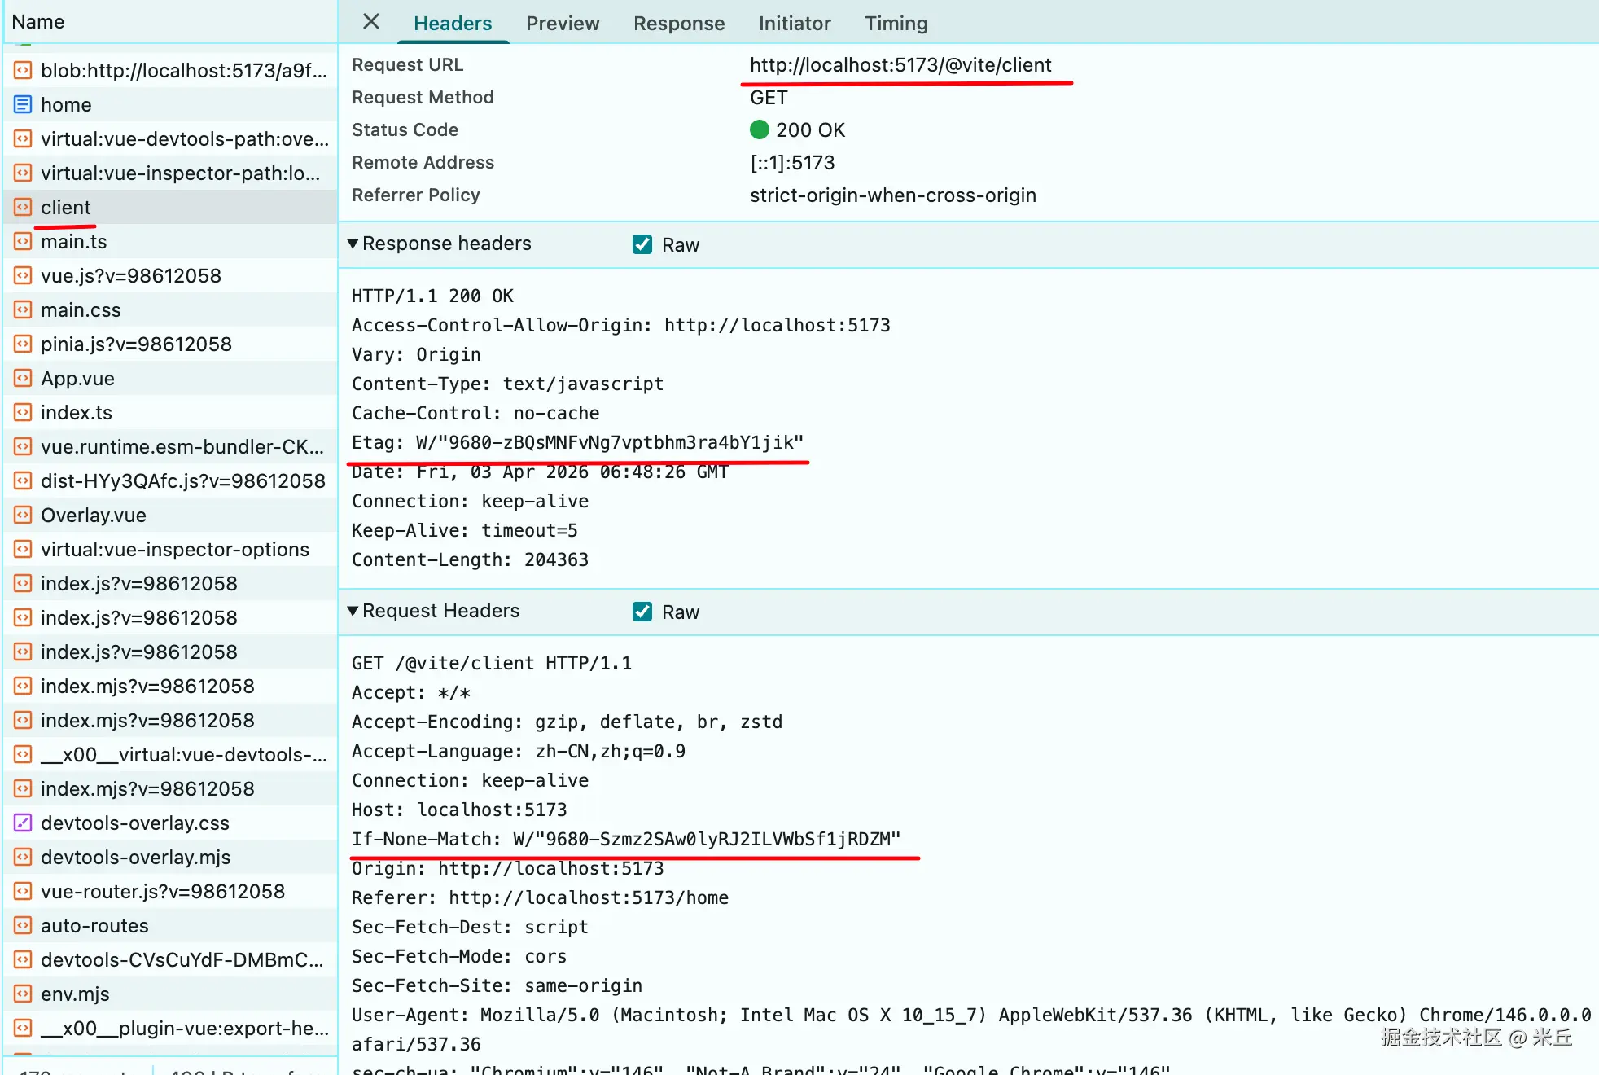
Task: Select the vue-router.js?v=98612058 request
Action: click(162, 892)
